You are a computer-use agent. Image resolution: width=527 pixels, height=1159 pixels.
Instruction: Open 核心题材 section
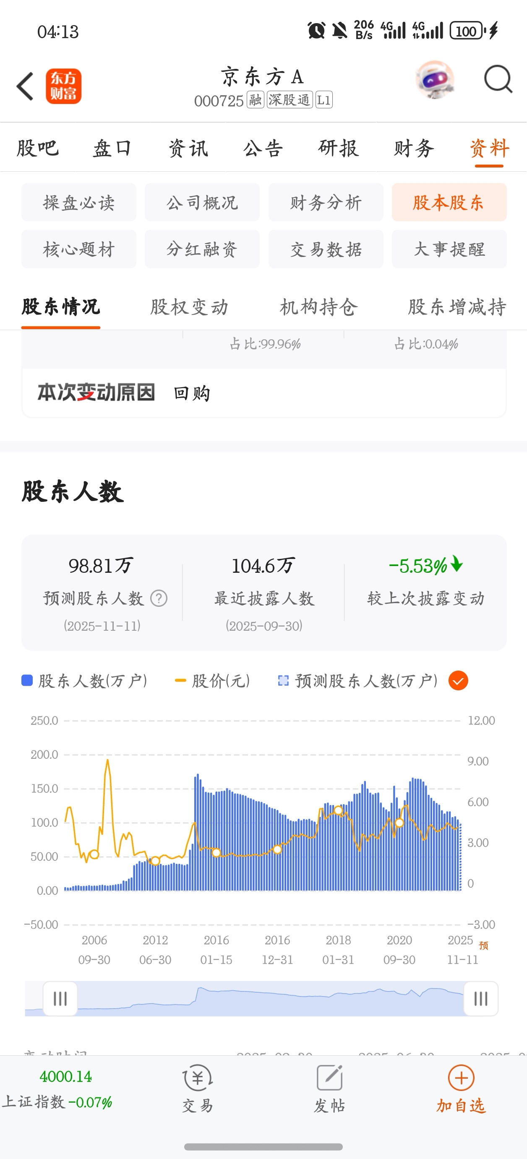pos(79,249)
